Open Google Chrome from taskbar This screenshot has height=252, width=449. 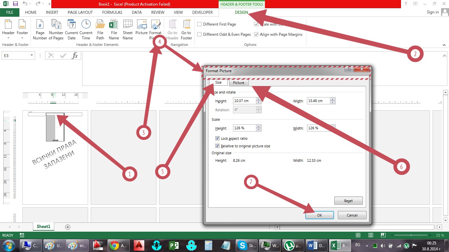pyautogui.click(x=118, y=245)
